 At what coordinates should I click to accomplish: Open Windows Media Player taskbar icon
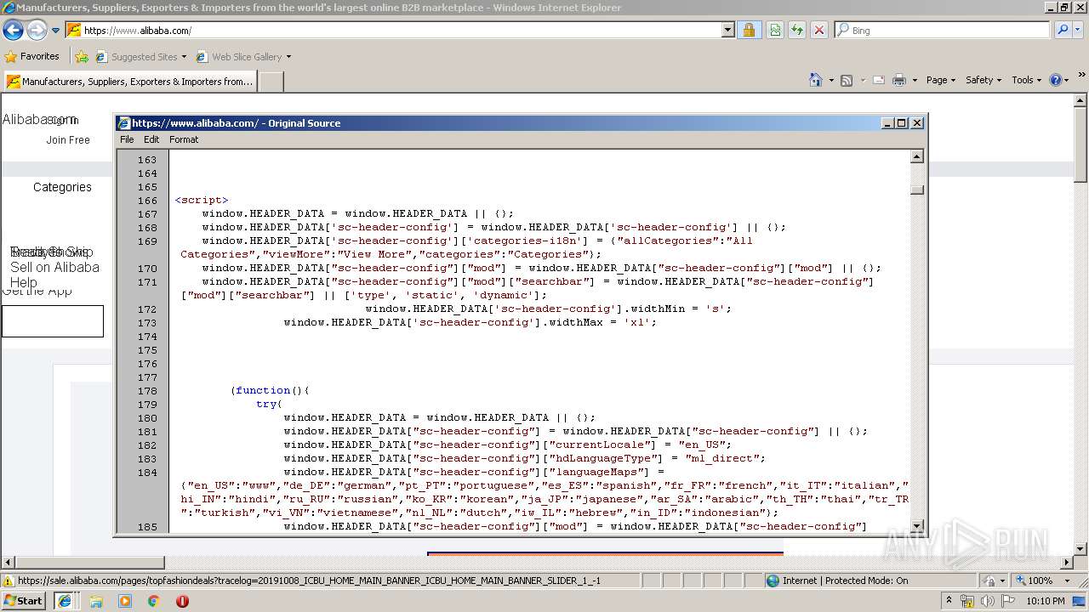pyautogui.click(x=125, y=601)
